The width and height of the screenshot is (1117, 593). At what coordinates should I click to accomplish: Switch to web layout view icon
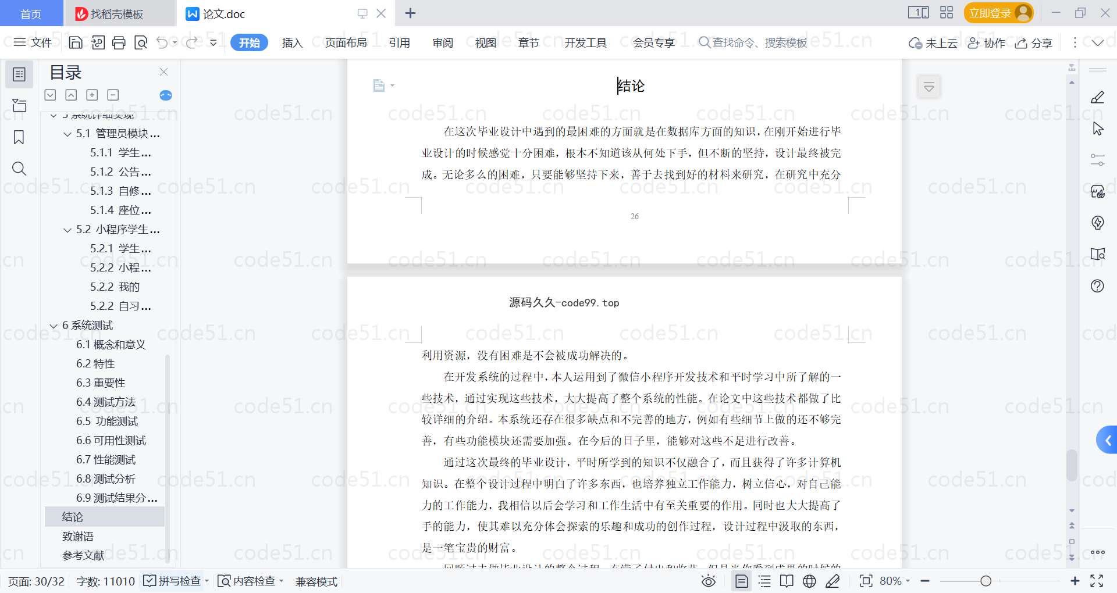(809, 581)
